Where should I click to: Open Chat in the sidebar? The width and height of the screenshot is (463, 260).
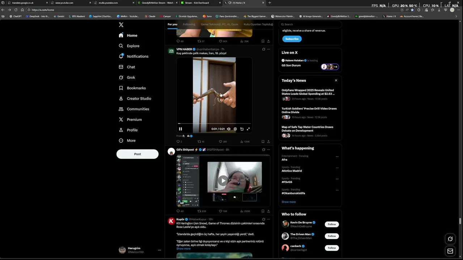click(x=127, y=67)
